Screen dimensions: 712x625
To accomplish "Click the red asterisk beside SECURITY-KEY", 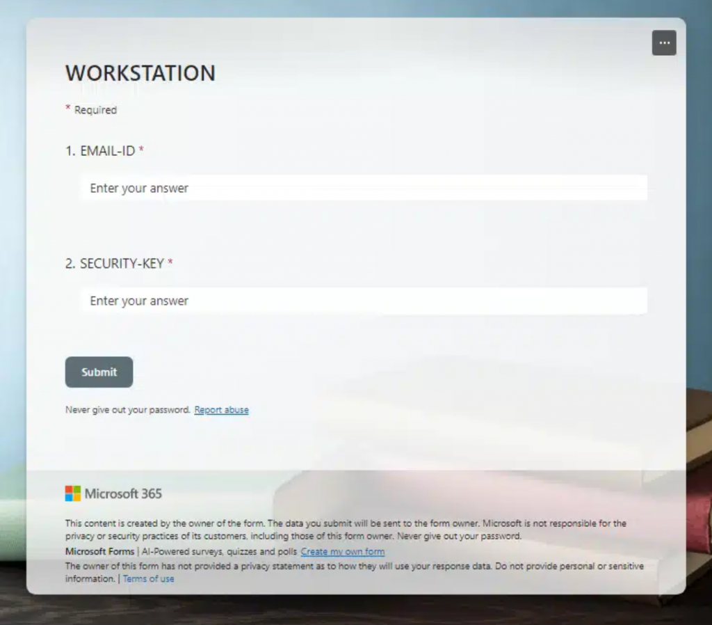I will pyautogui.click(x=170, y=262).
